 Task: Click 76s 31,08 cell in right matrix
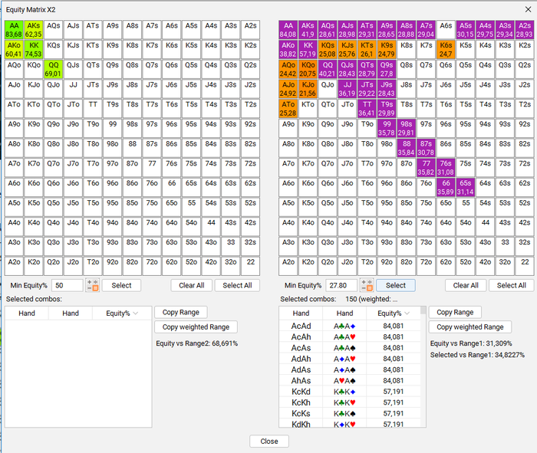(446, 168)
